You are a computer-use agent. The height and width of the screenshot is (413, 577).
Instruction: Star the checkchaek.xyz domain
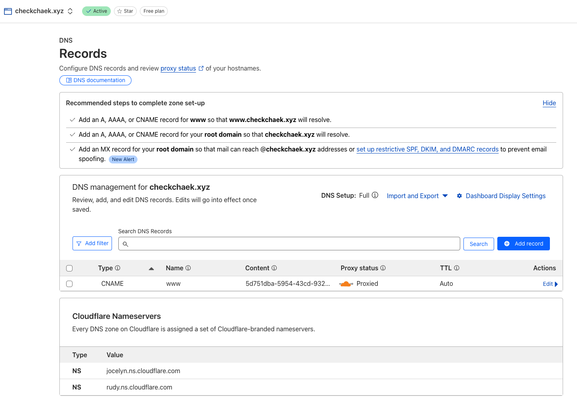click(x=125, y=11)
